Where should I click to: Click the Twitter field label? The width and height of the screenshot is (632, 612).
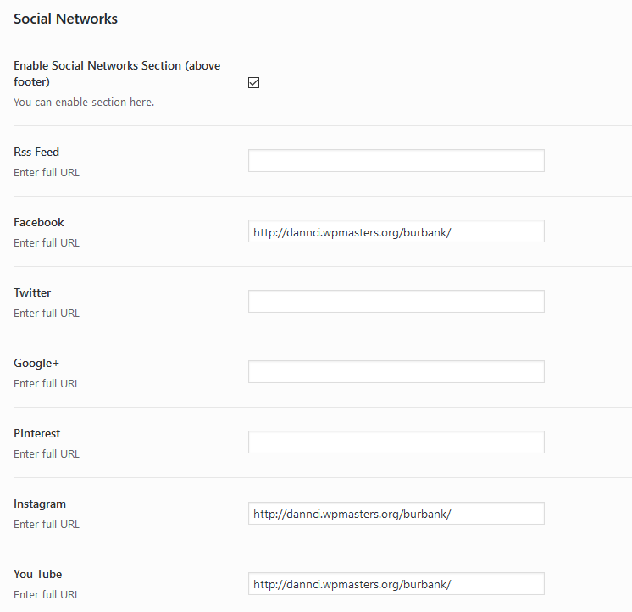(x=32, y=293)
